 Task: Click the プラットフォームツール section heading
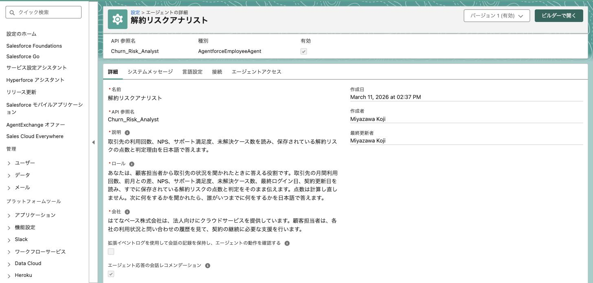click(34, 202)
